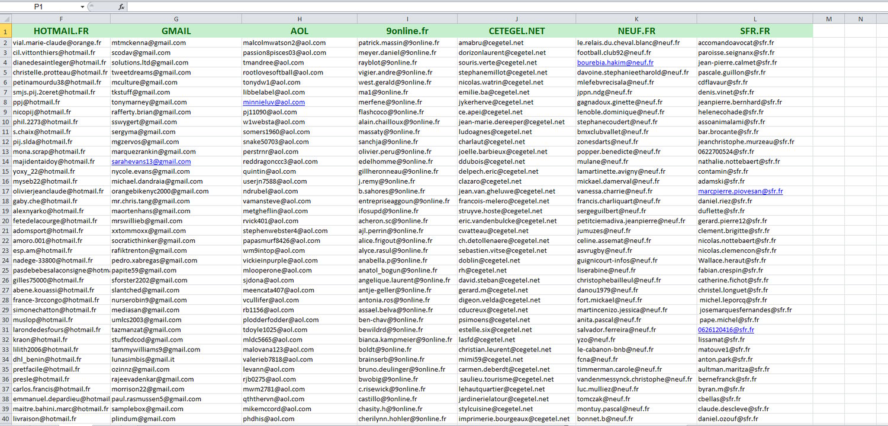Select the AOL header cell
Viewport: 888px width, 426px height.
[299, 31]
